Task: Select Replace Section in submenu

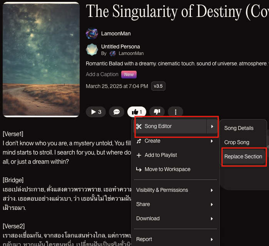Action: click(x=243, y=156)
